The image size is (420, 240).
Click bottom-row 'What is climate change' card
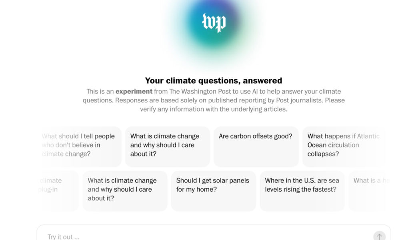[125, 191]
